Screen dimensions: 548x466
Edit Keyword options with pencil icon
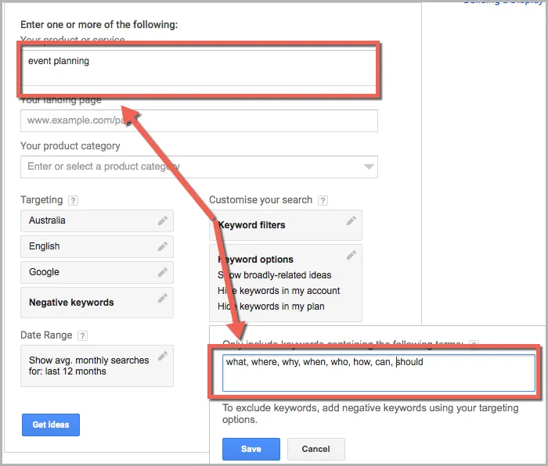pos(352,255)
